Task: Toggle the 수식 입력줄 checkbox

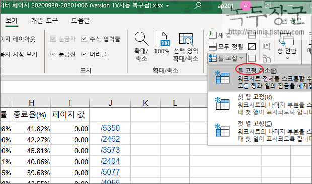Action: coord(84,39)
